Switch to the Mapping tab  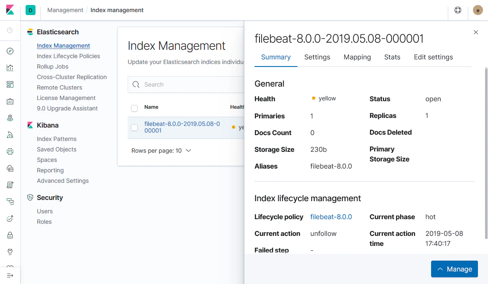(357, 57)
